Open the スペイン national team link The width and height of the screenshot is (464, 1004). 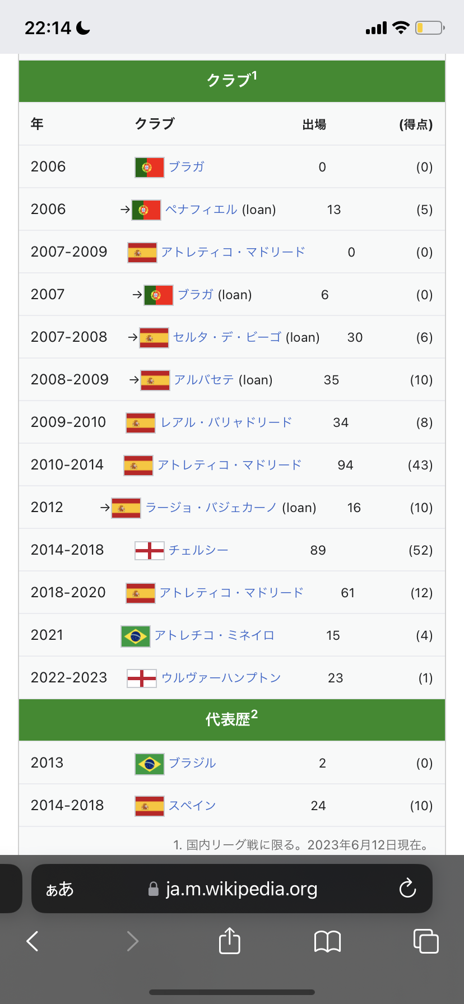tap(192, 806)
